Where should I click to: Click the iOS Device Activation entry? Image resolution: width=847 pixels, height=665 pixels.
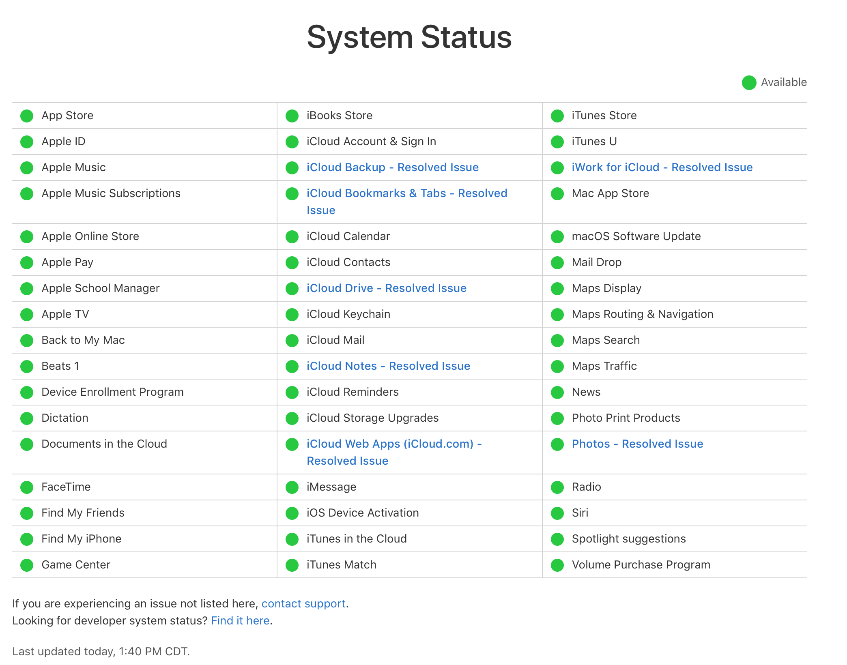point(363,513)
